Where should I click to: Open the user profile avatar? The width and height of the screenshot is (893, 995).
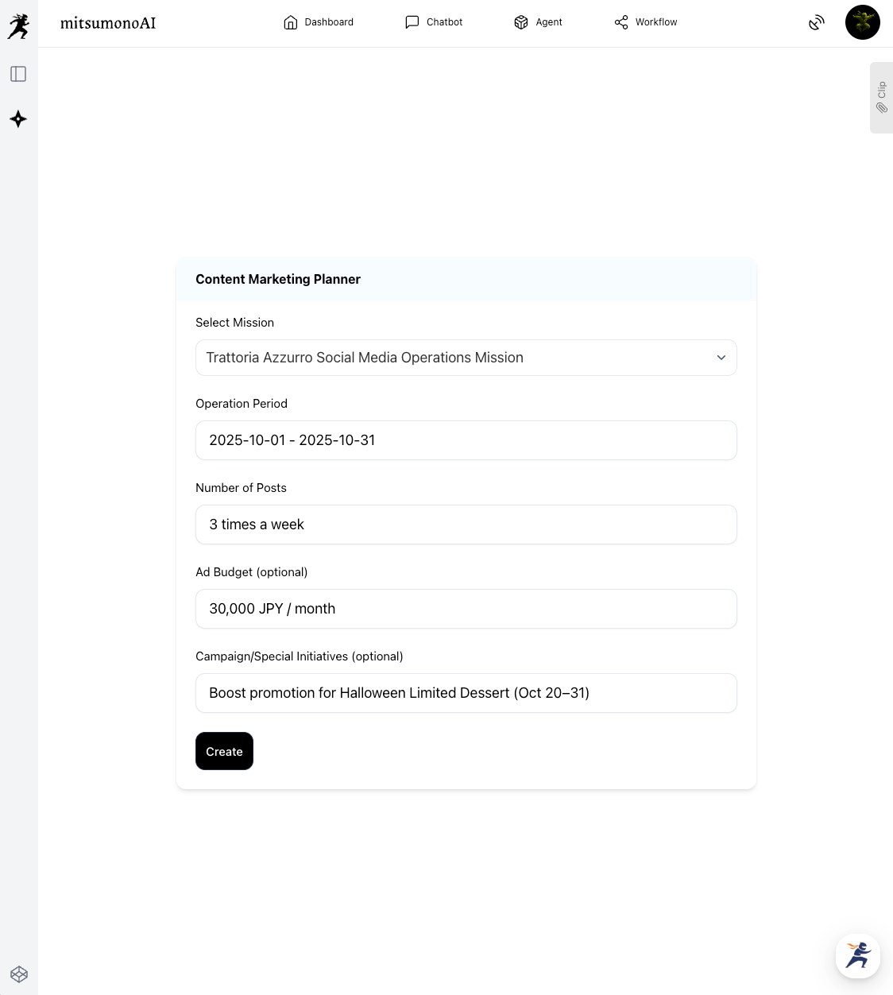(x=862, y=22)
